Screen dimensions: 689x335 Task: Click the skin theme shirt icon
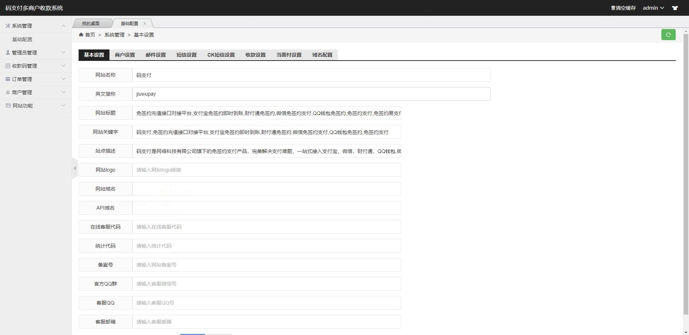[675, 8]
